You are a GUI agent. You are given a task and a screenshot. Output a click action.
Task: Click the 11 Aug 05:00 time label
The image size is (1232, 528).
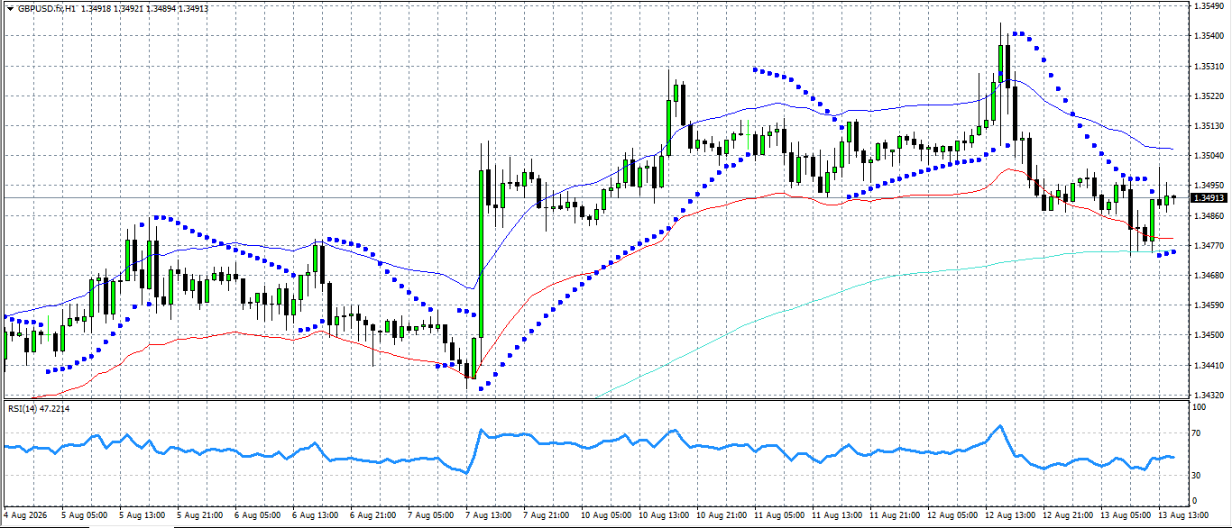(x=778, y=515)
